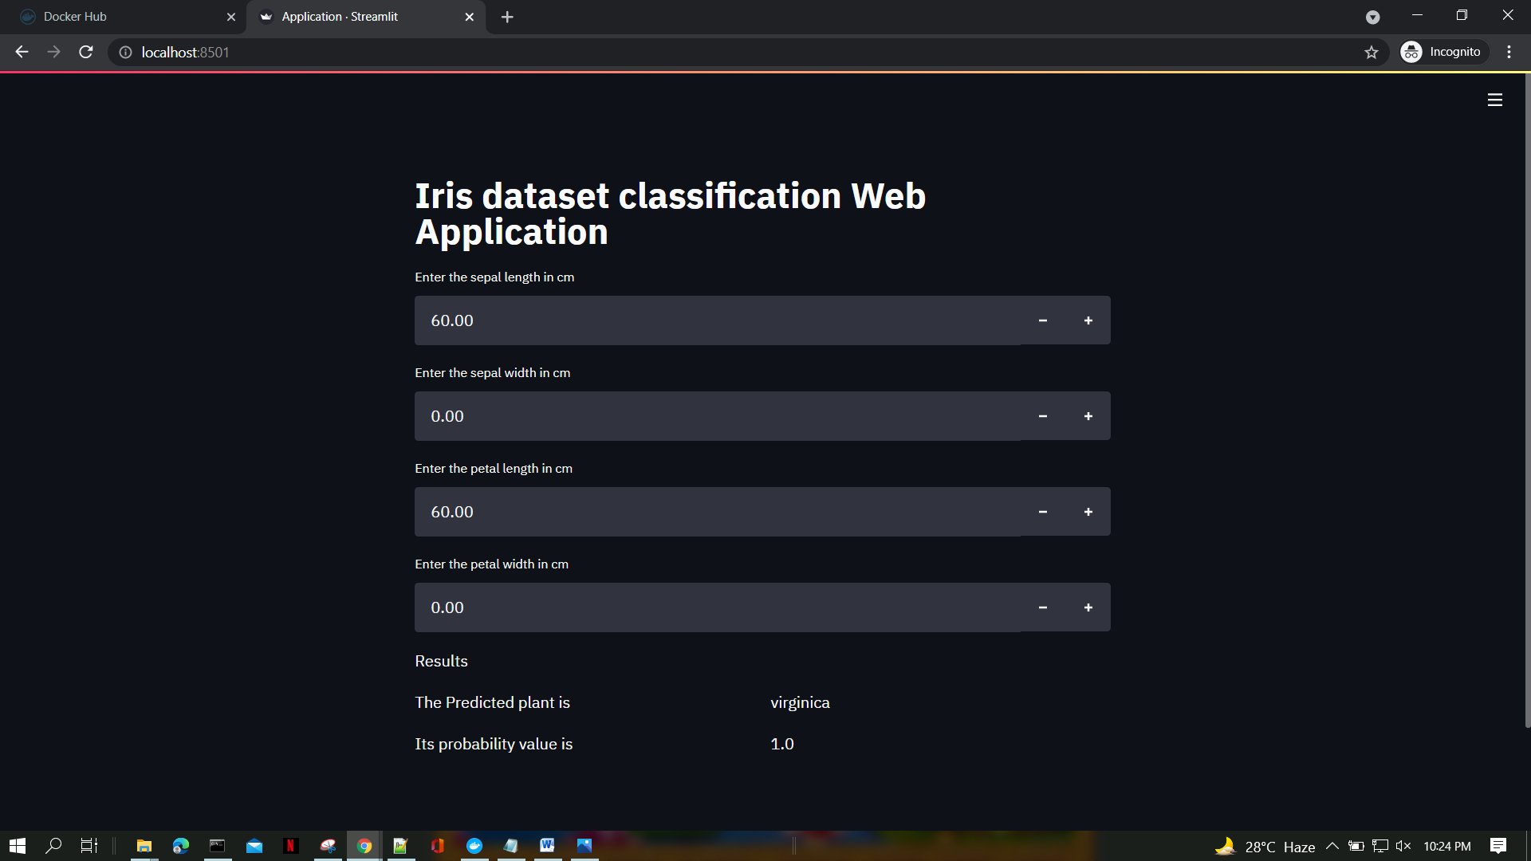Bookmark this page with star icon
Screen dimensions: 1531x861
tap(1371, 52)
